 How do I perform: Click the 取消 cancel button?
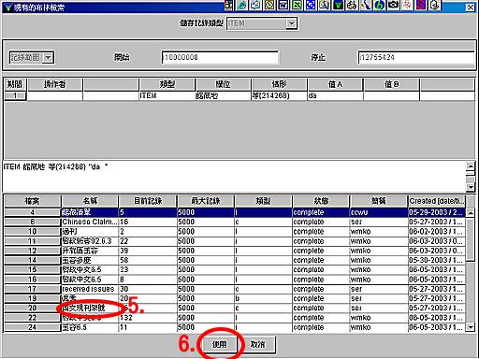tap(257, 344)
